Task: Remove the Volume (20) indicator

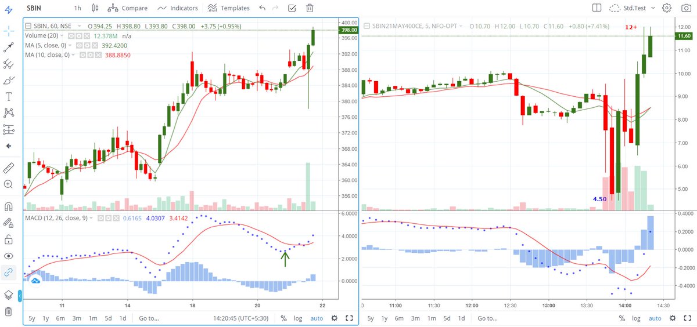Action: (x=87, y=35)
